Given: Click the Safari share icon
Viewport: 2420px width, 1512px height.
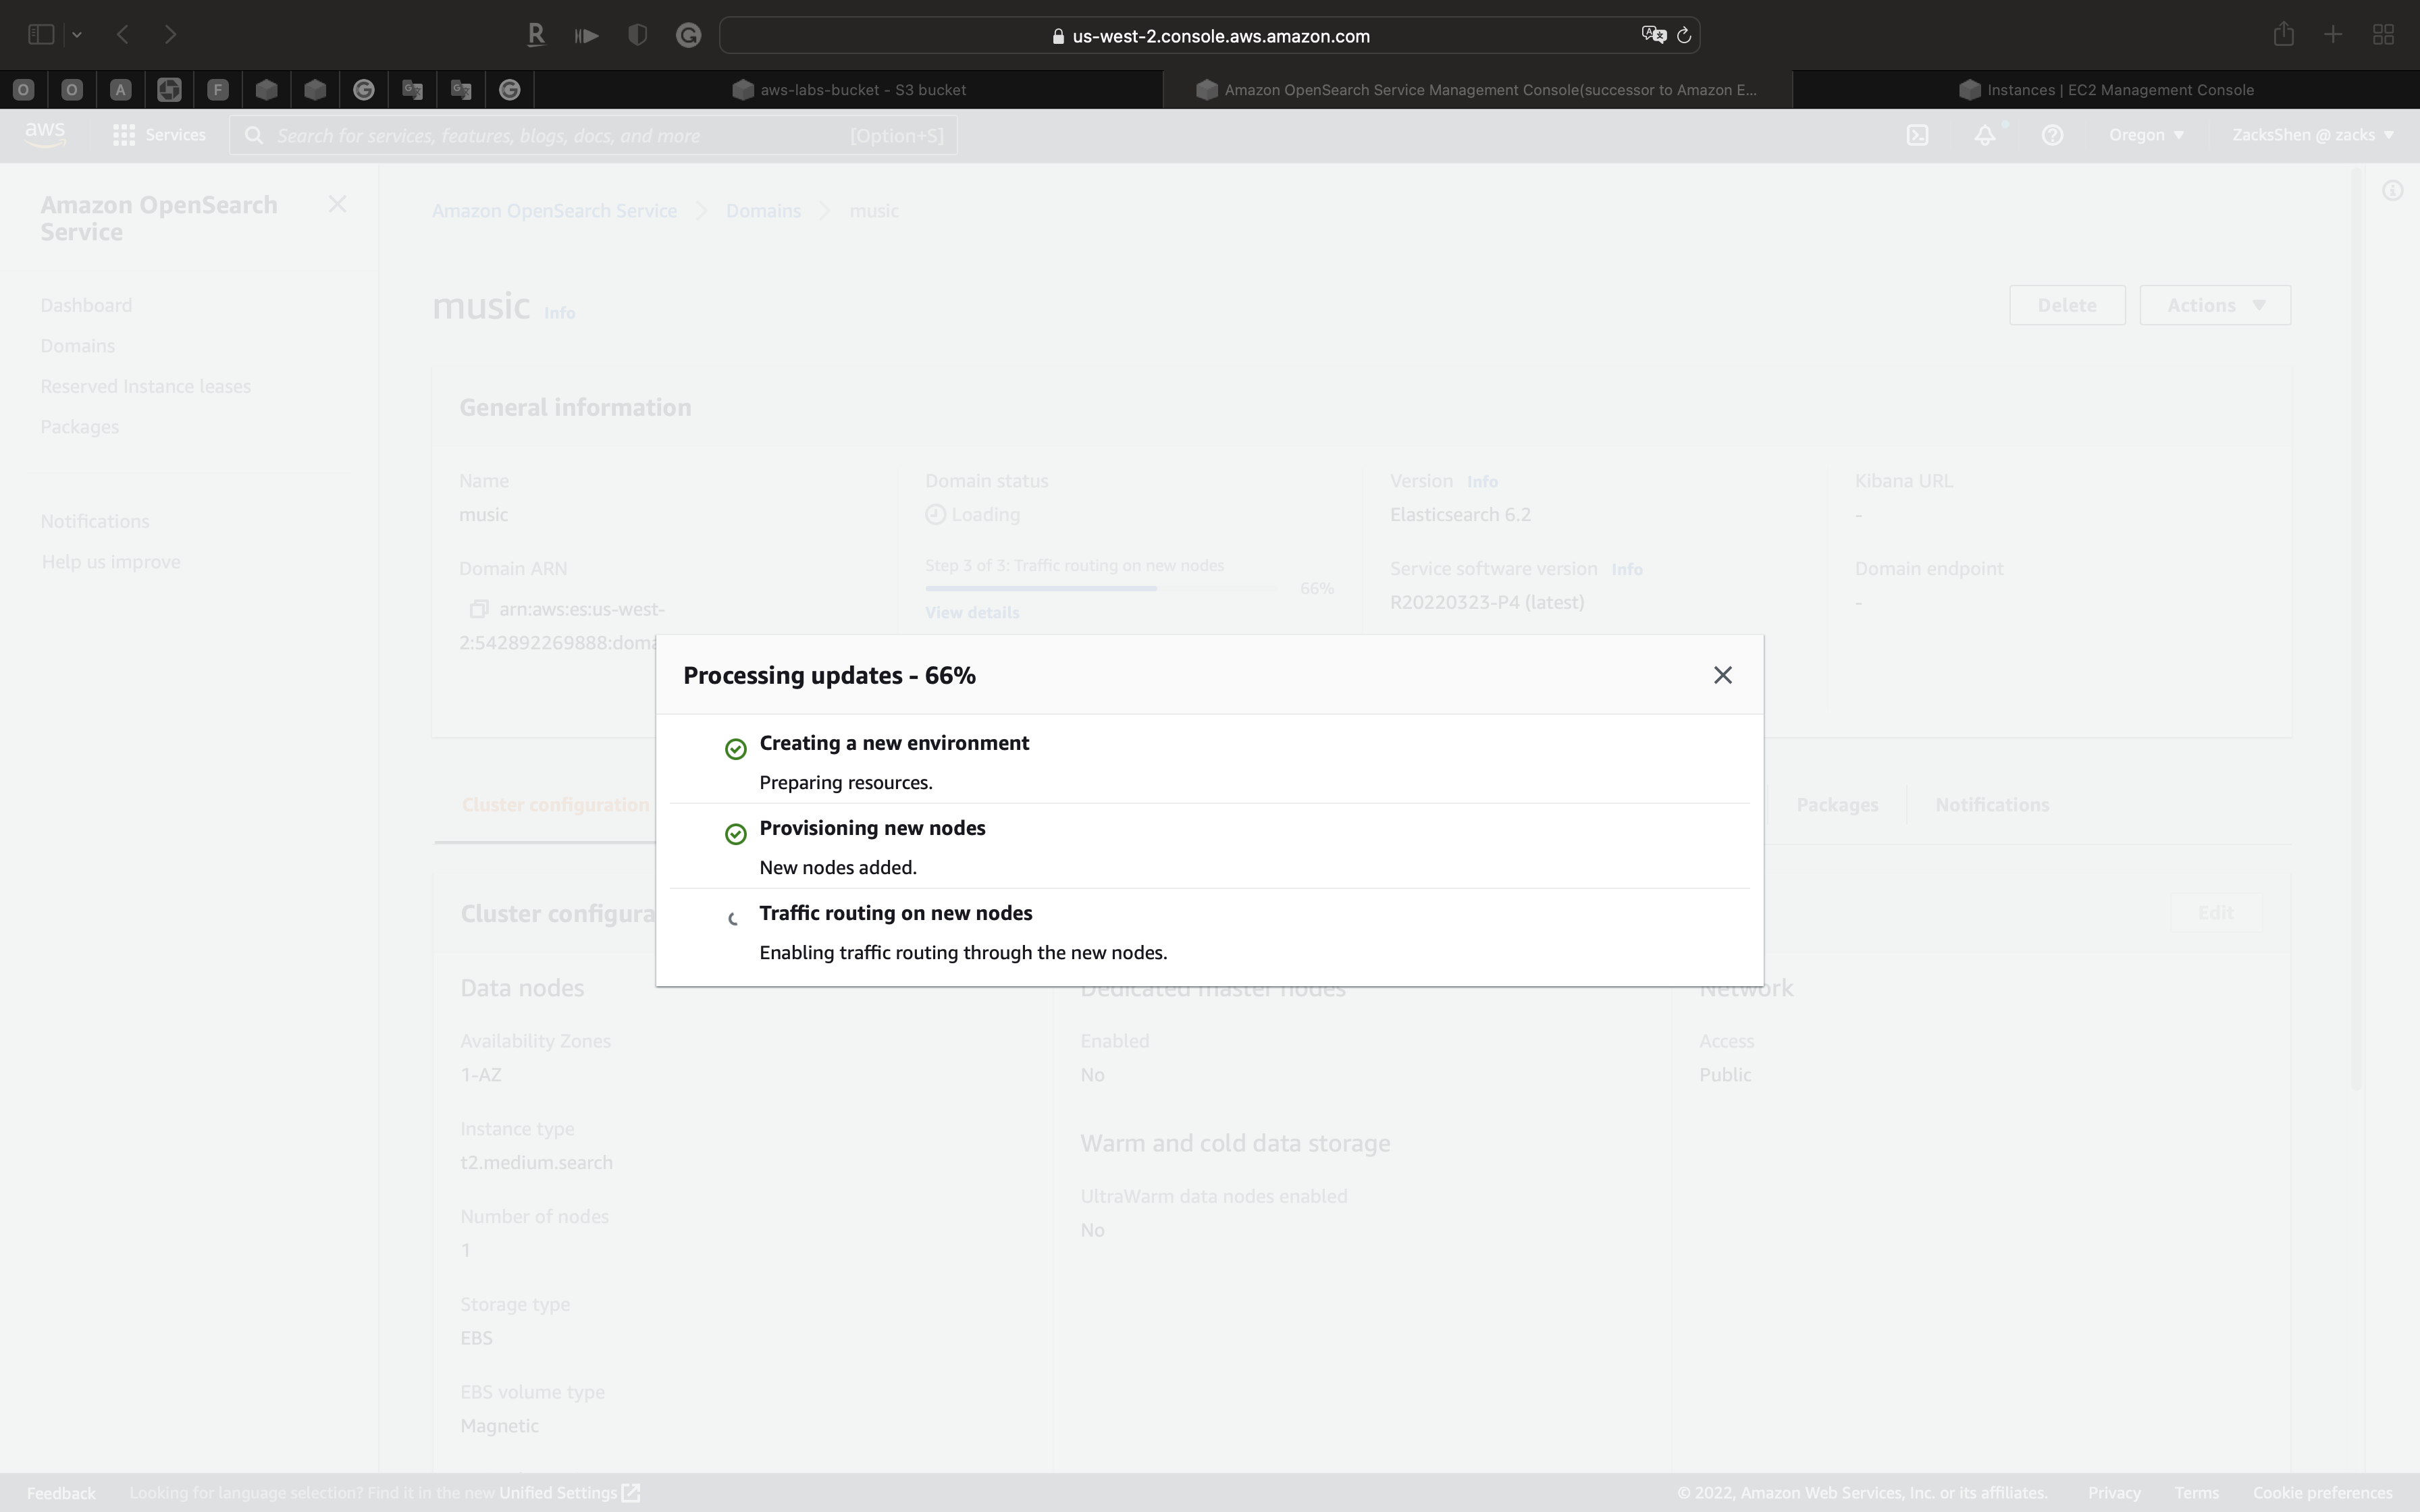Looking at the screenshot, I should (x=2283, y=35).
